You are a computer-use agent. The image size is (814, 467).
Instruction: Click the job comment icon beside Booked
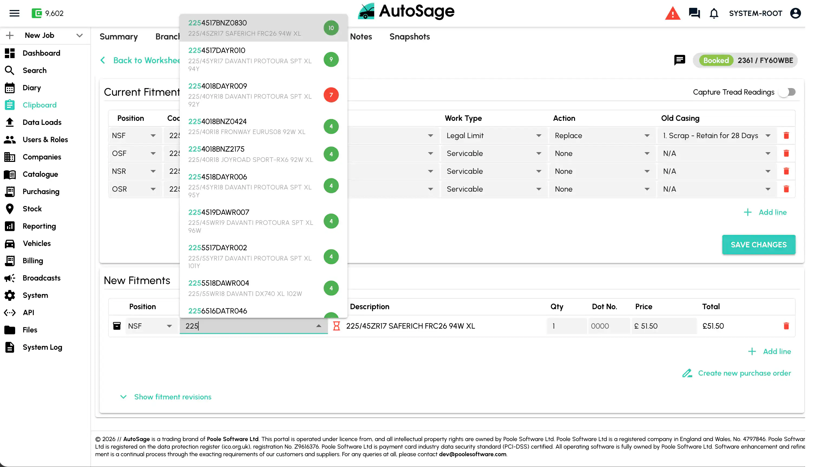680,60
